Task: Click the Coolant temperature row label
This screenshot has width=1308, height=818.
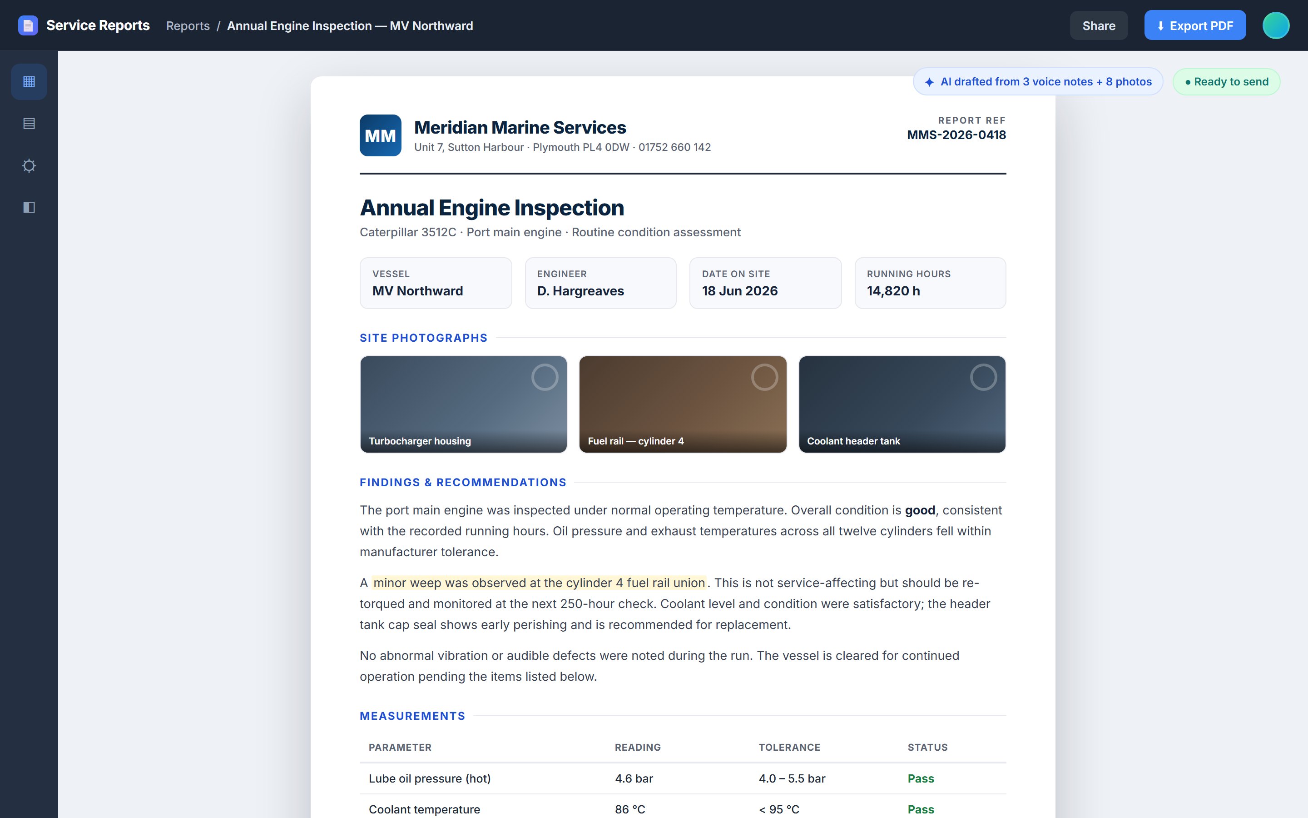Action: (424, 809)
